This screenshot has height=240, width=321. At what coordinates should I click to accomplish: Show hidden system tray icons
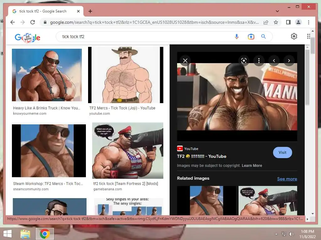coord(276,234)
